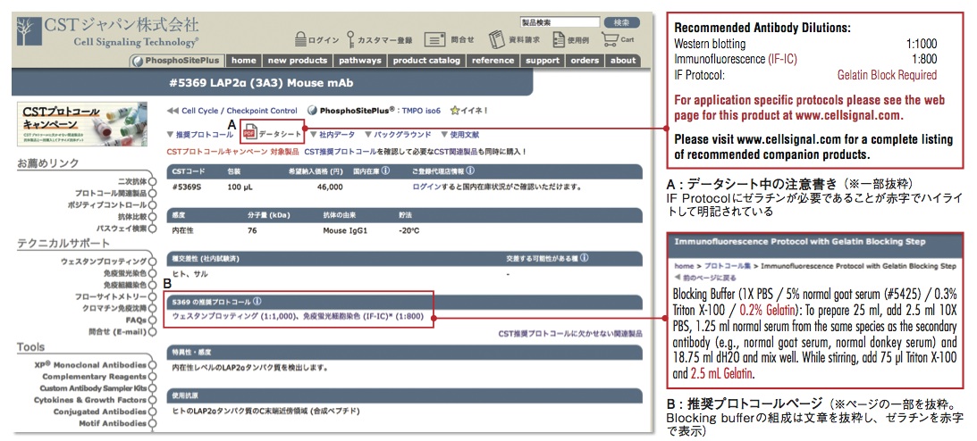The width and height of the screenshot is (977, 441).
Task: Click the key icon for カスタマー登録
Action: [350, 39]
